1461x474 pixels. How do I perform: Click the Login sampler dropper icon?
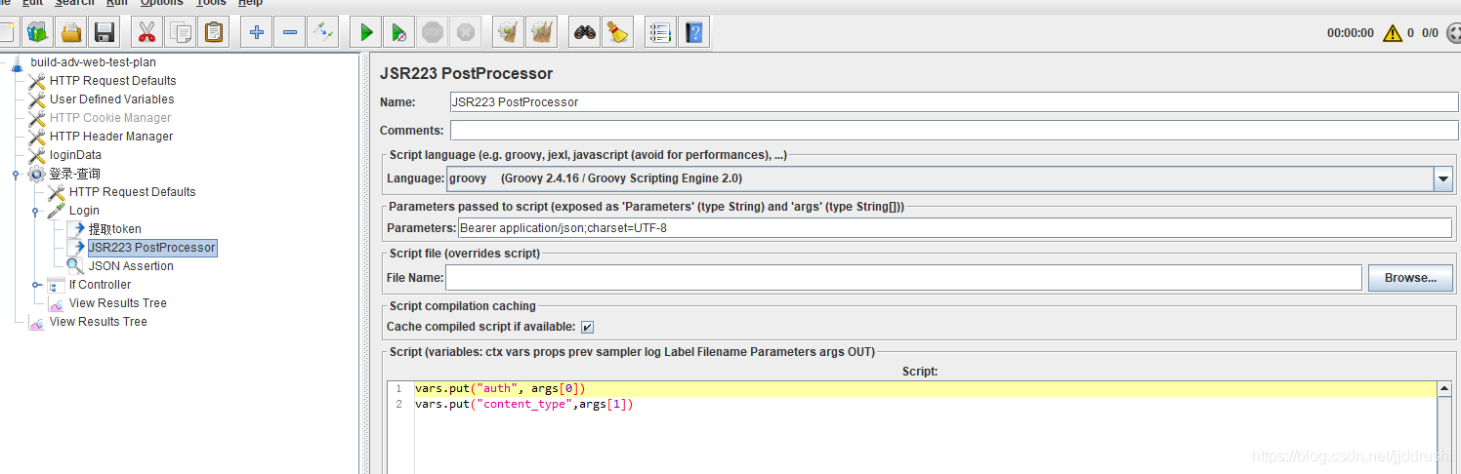[x=57, y=211]
